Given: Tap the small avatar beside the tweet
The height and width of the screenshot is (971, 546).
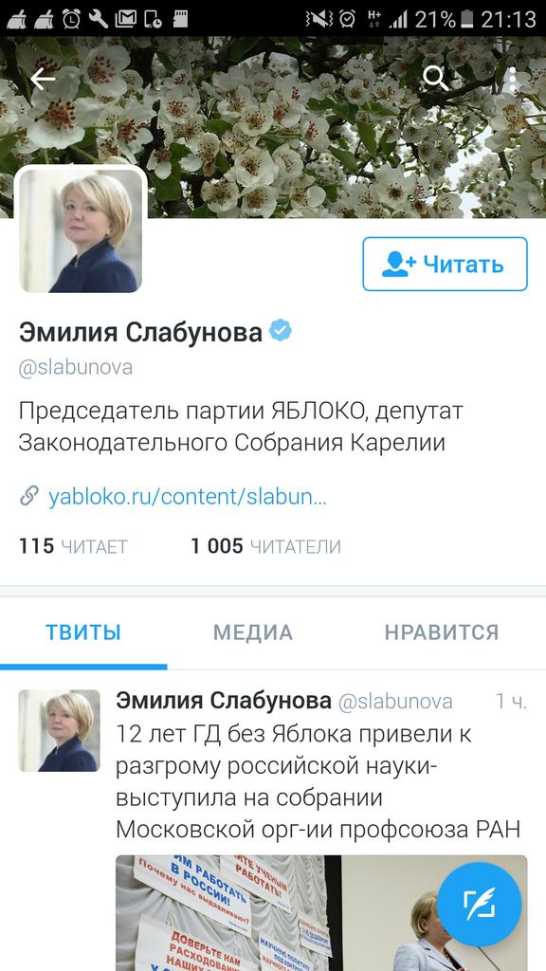Looking at the screenshot, I should [60, 731].
